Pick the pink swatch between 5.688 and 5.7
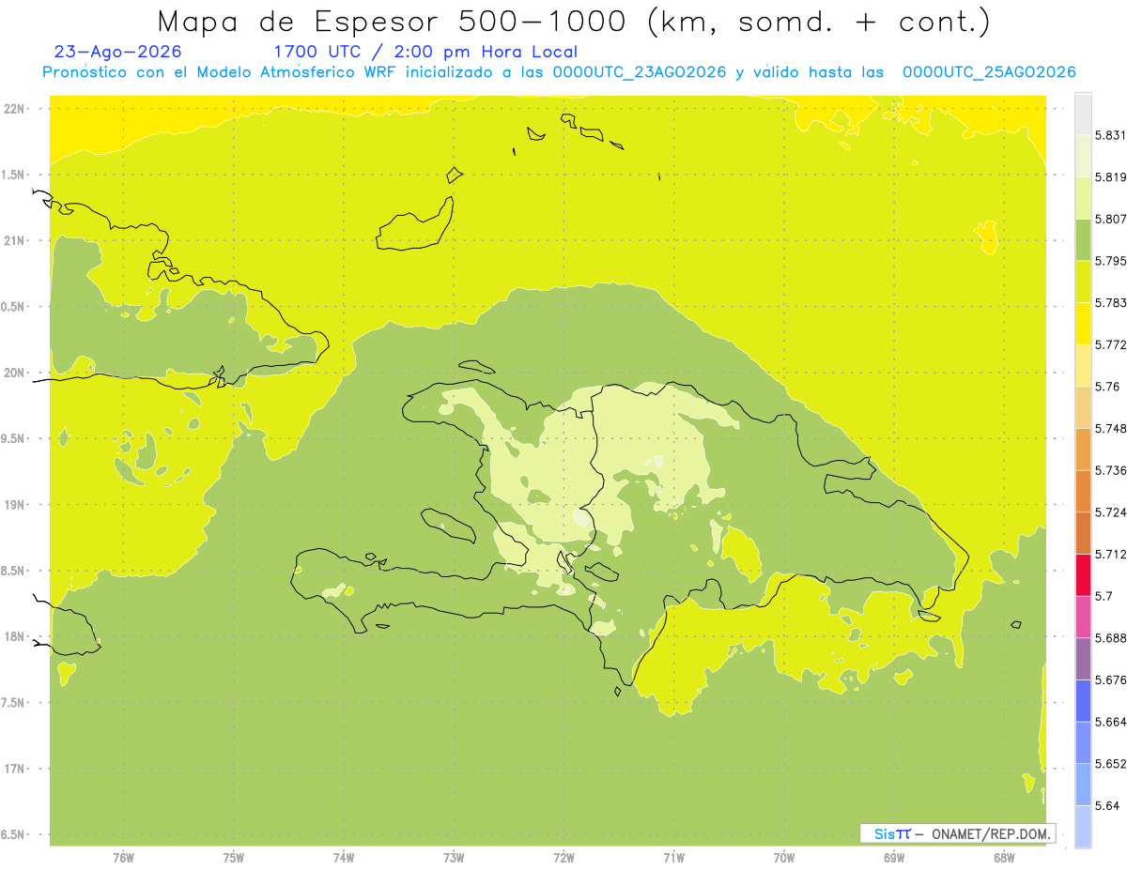The height and width of the screenshot is (870, 1127). 1083,617
